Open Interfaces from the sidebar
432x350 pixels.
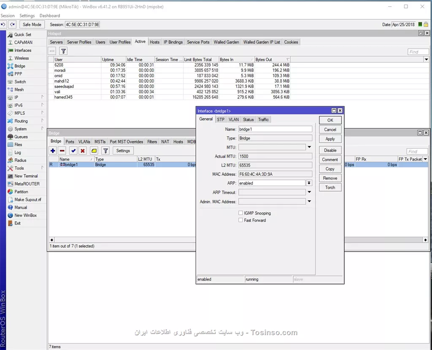(x=23, y=50)
